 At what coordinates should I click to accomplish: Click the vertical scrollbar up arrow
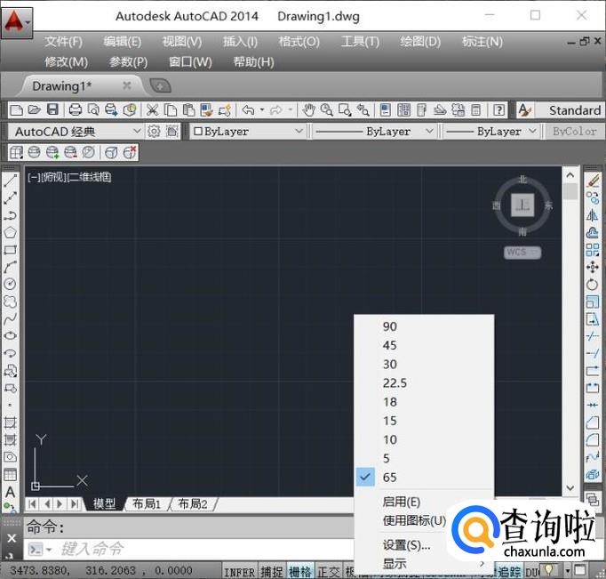coord(570,175)
